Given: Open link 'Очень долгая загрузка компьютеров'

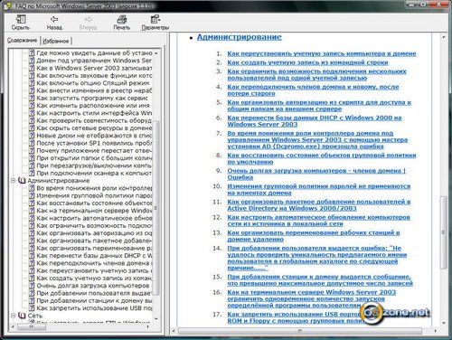Looking at the screenshot, I should pyautogui.click(x=316, y=174).
